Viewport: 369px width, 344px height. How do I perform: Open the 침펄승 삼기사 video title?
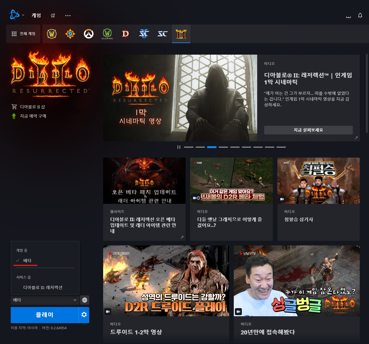[299, 219]
